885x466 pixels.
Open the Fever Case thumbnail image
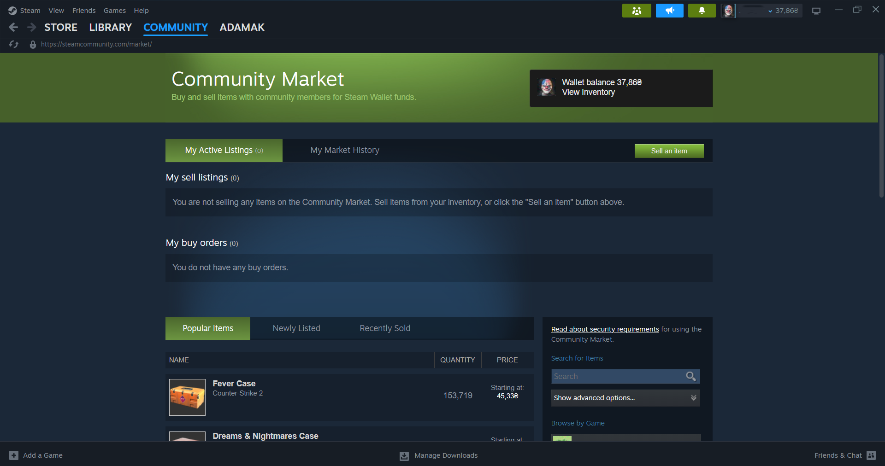[x=187, y=397]
